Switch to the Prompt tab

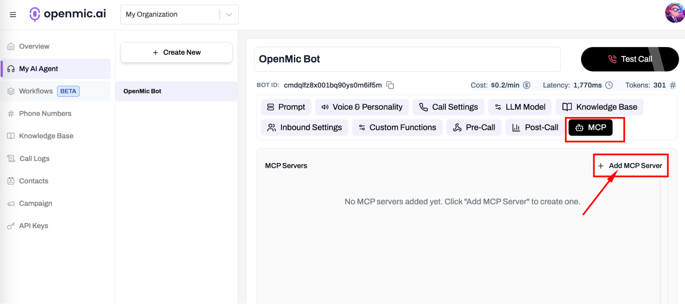[286, 107]
